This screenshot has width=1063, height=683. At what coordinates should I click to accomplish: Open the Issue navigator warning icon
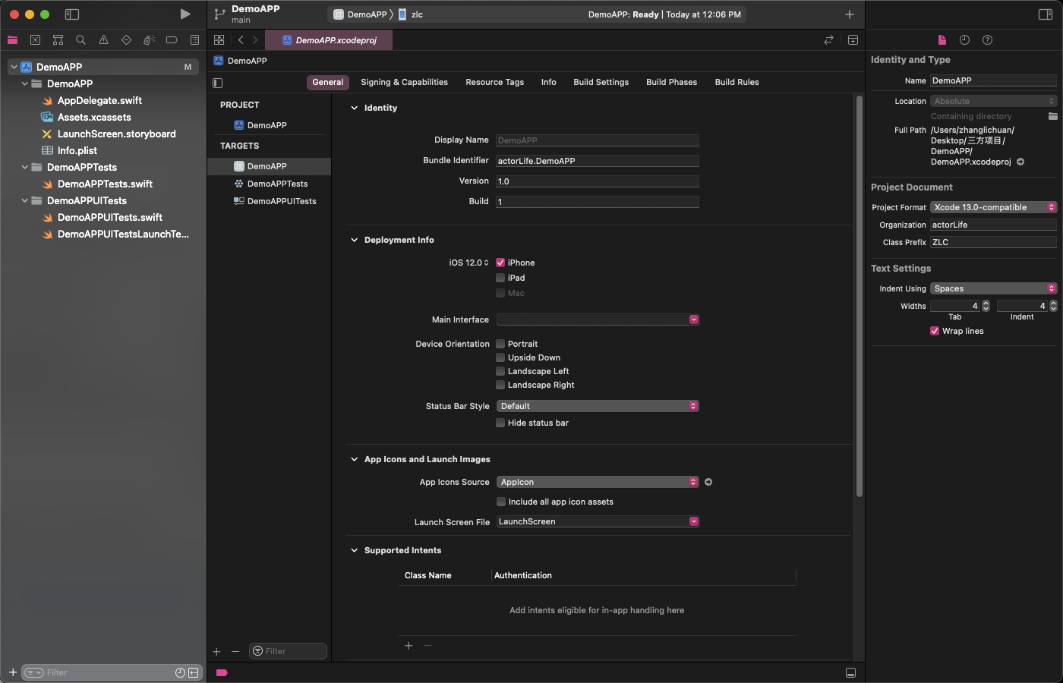tap(103, 40)
